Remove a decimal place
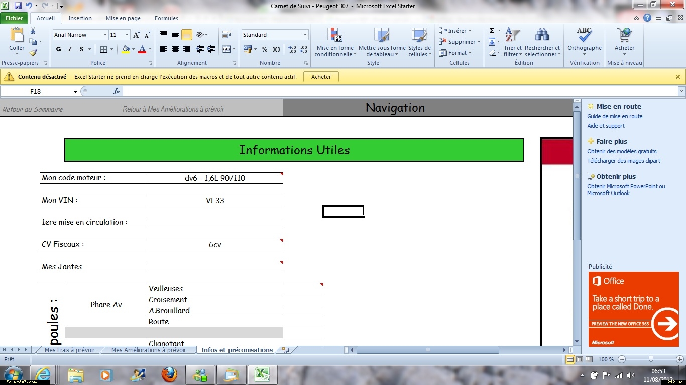 tap(304, 49)
